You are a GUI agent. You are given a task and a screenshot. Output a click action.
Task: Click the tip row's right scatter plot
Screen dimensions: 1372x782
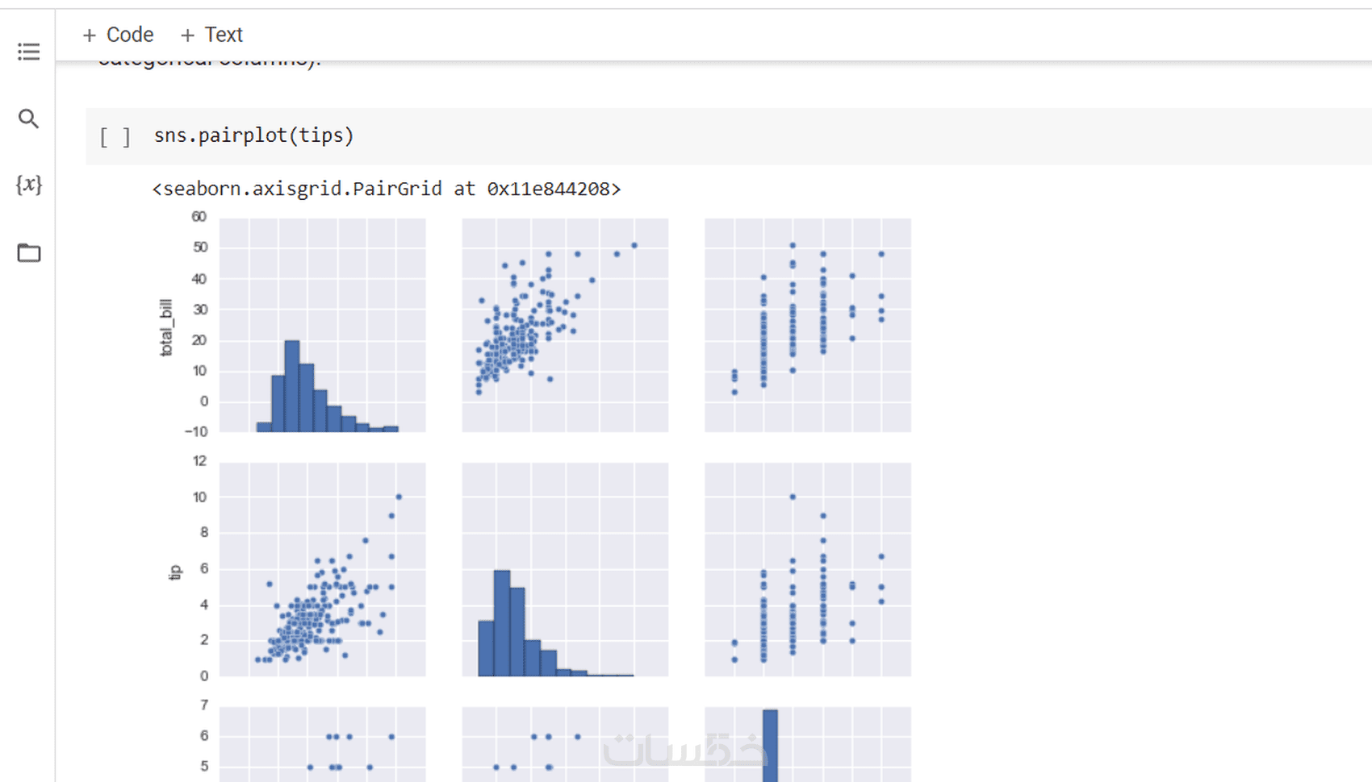click(807, 569)
